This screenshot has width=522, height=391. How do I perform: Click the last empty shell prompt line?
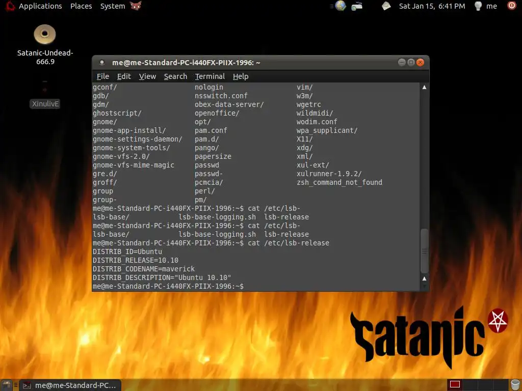[168, 286]
